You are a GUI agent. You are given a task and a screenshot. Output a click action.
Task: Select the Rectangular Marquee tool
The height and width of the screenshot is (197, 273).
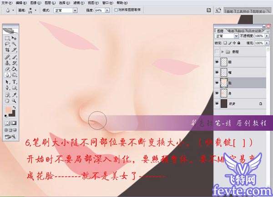[7, 39]
